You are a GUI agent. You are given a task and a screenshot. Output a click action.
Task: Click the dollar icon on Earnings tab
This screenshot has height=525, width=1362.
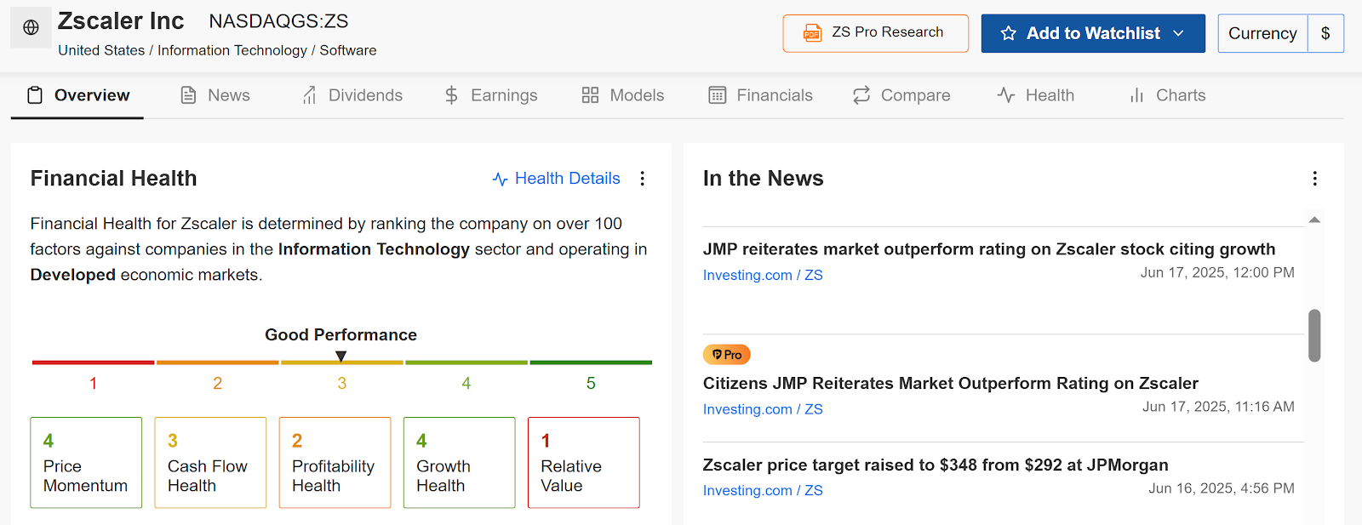pyautogui.click(x=451, y=95)
